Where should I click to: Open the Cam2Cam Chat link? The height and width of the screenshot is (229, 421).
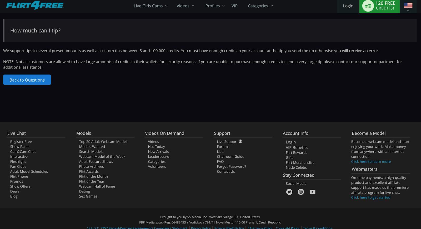click(23, 152)
